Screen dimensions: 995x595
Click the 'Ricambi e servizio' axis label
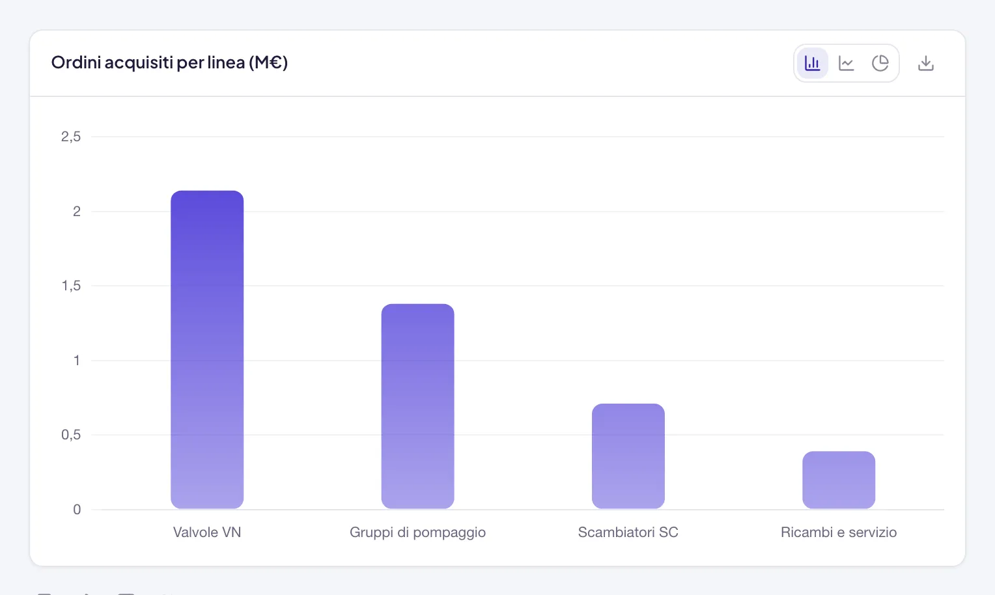pyautogui.click(x=839, y=533)
